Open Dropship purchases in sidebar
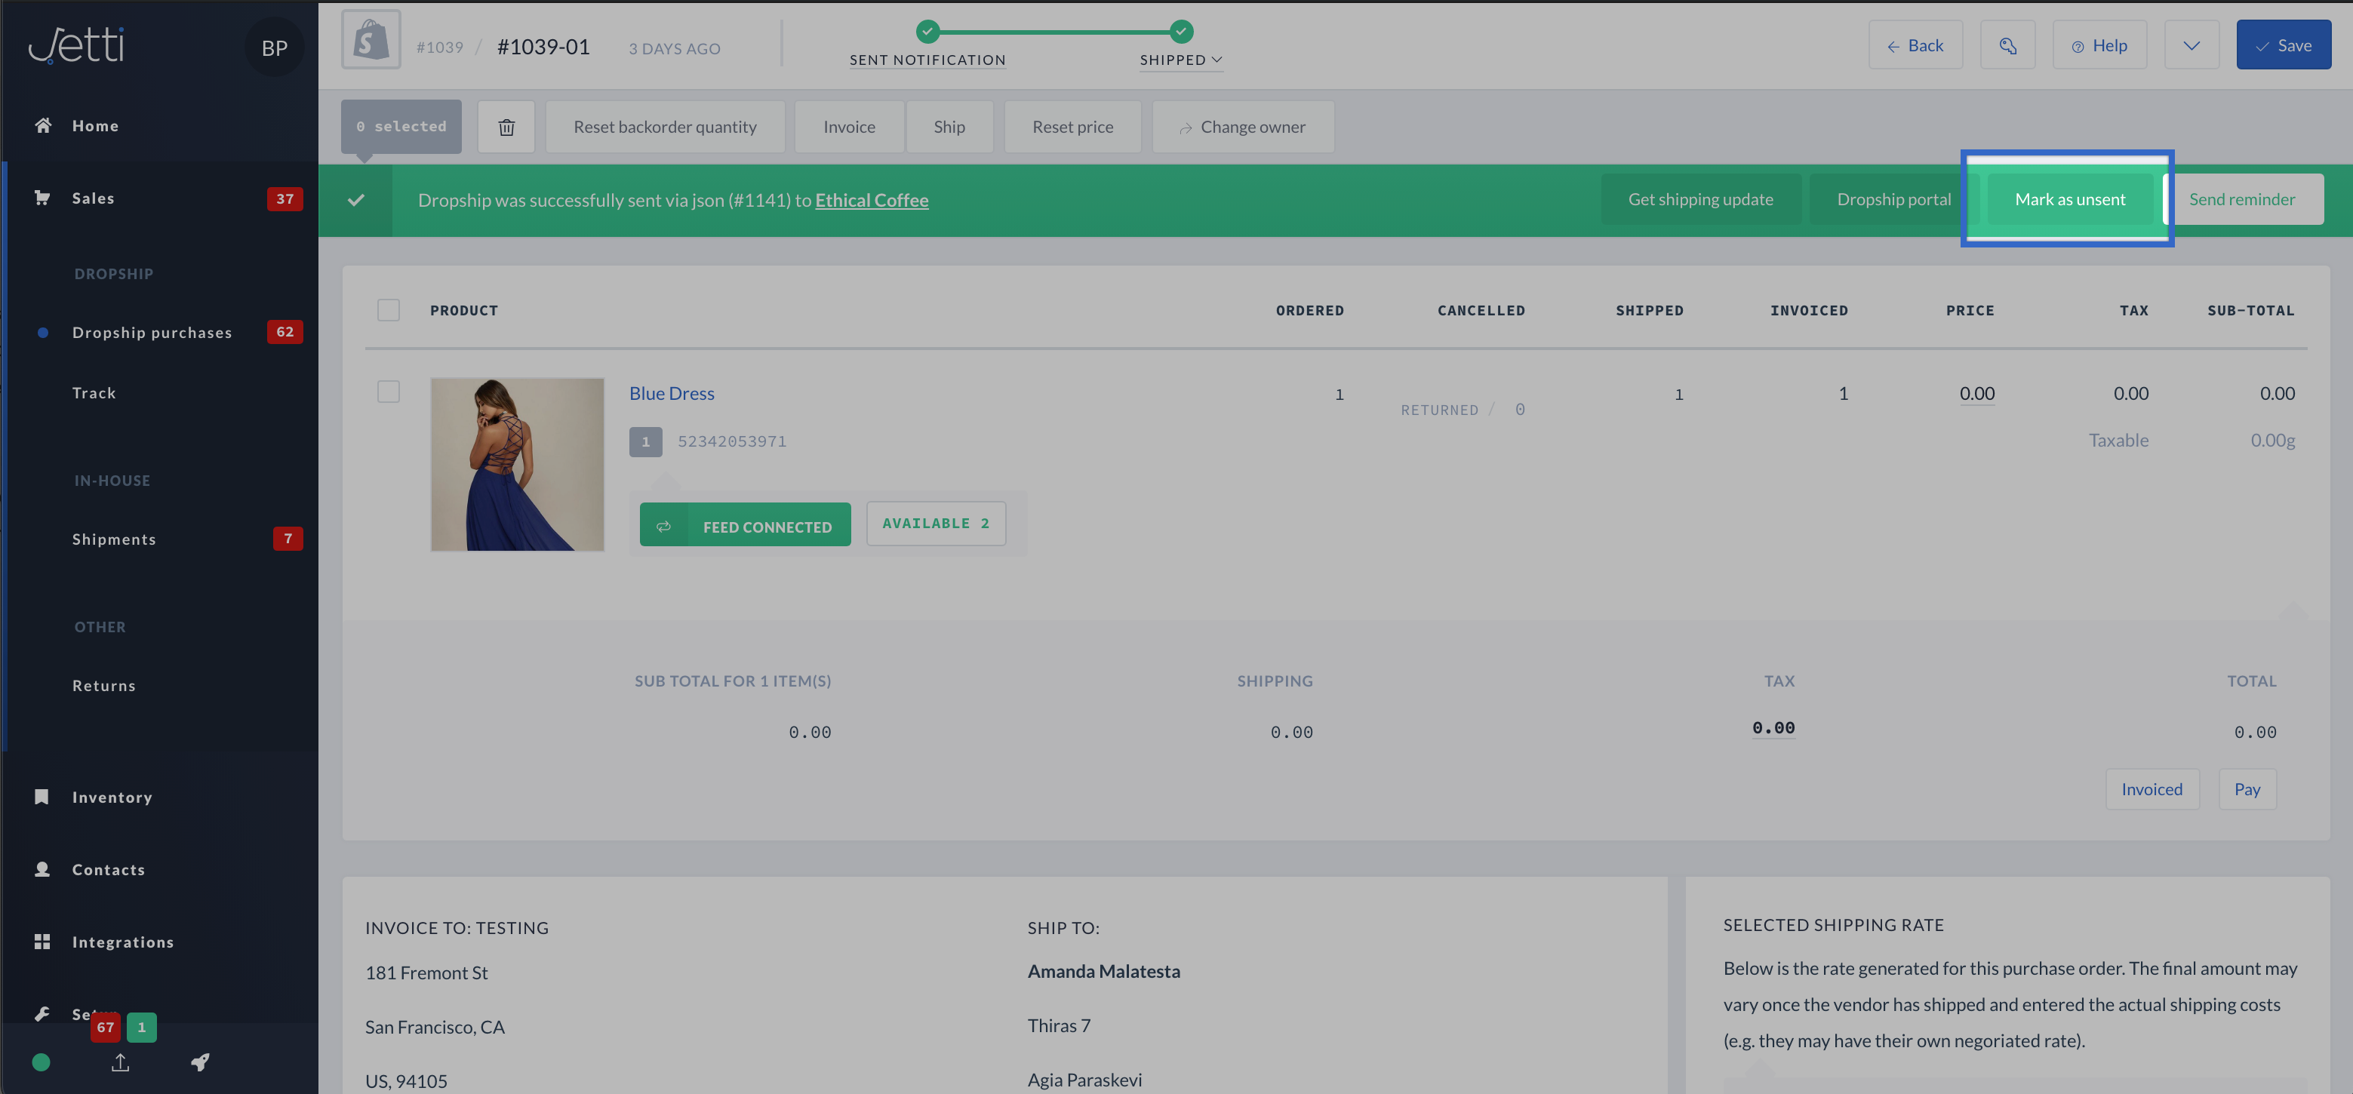 point(152,333)
